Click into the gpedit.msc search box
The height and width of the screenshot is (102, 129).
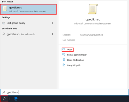coord(64,92)
